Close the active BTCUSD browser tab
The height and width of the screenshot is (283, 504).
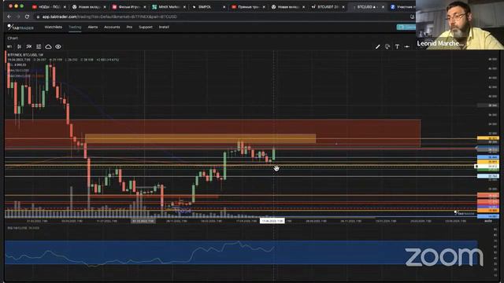(383, 7)
